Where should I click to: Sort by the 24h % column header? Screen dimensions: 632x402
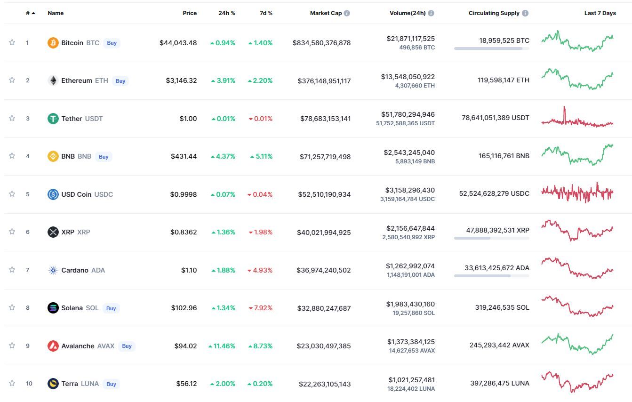(226, 13)
